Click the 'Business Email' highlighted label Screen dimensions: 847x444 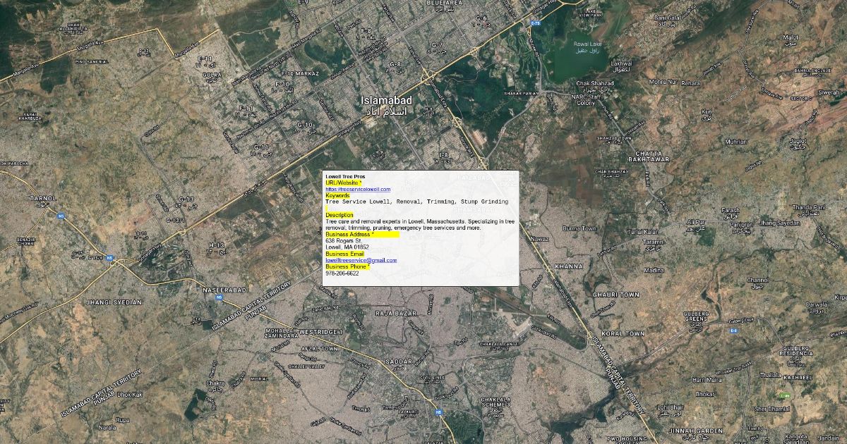(344, 254)
